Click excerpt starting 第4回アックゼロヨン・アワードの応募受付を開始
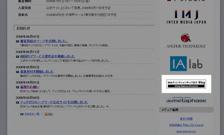The height and width of the screenshot is (135, 224). pyautogui.click(x=67, y=76)
